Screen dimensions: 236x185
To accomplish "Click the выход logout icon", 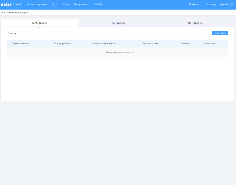I will 207,4.
